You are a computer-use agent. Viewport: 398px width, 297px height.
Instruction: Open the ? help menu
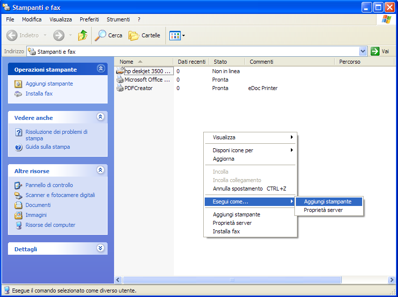139,19
